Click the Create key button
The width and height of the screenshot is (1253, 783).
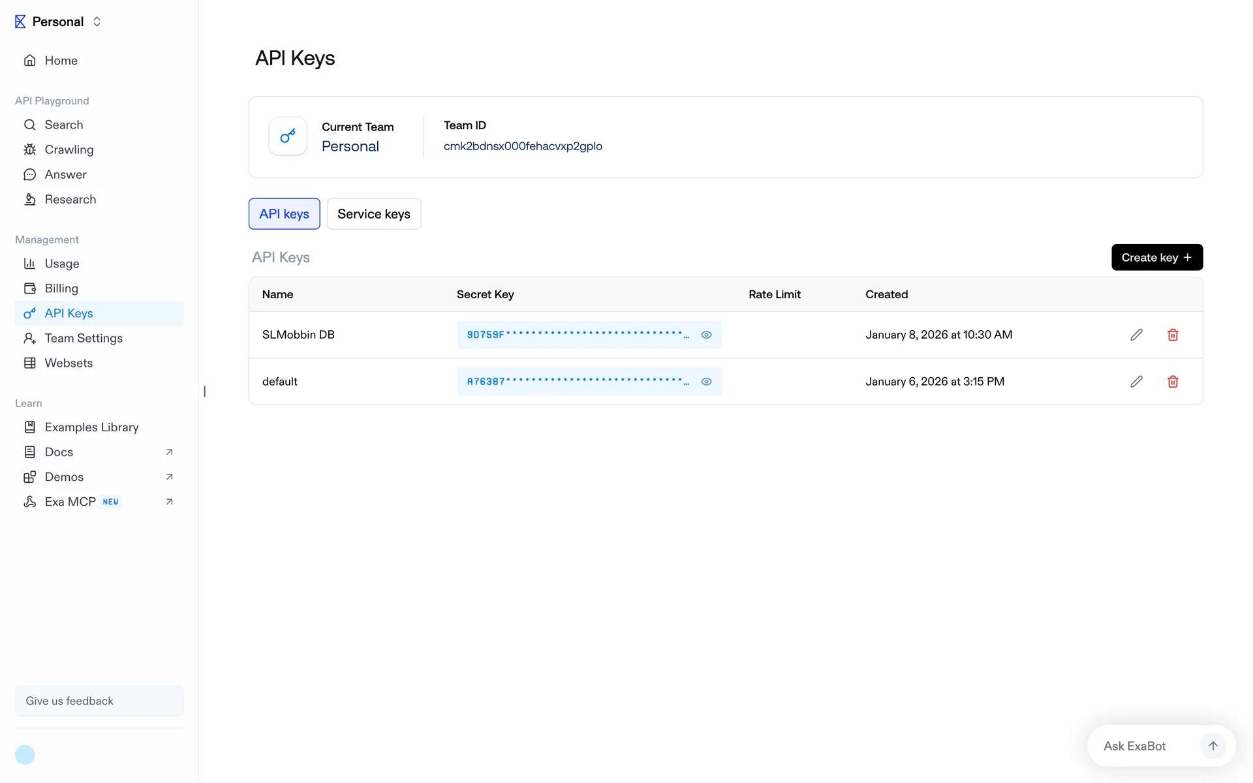click(x=1156, y=257)
